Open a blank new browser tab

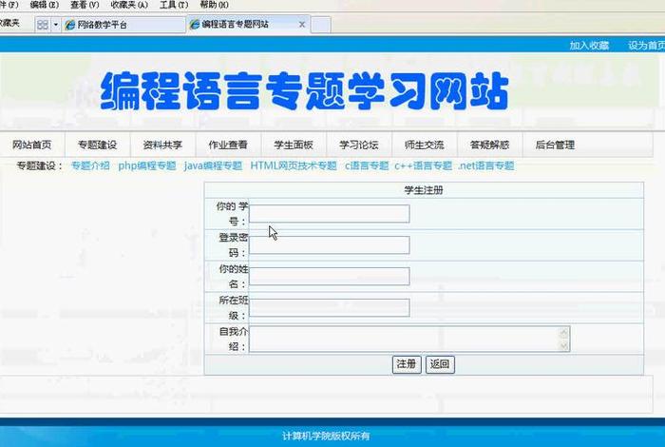pyautogui.click(x=320, y=24)
